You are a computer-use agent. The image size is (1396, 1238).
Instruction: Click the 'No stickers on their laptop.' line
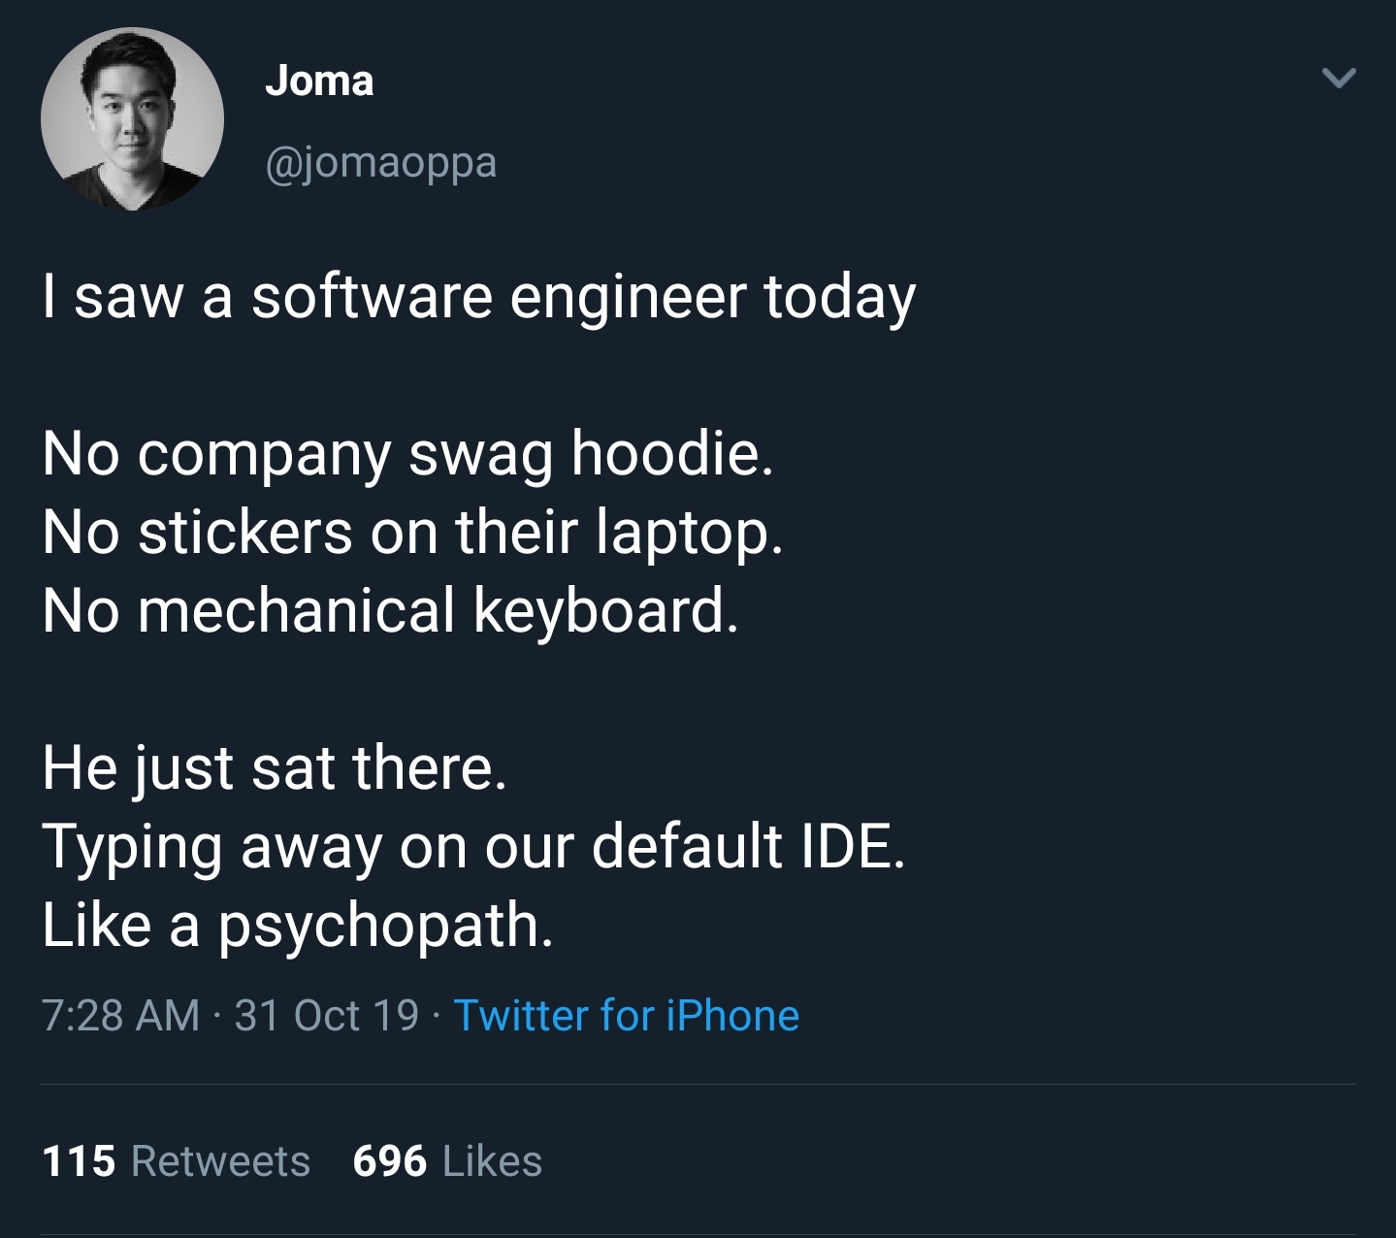(412, 532)
